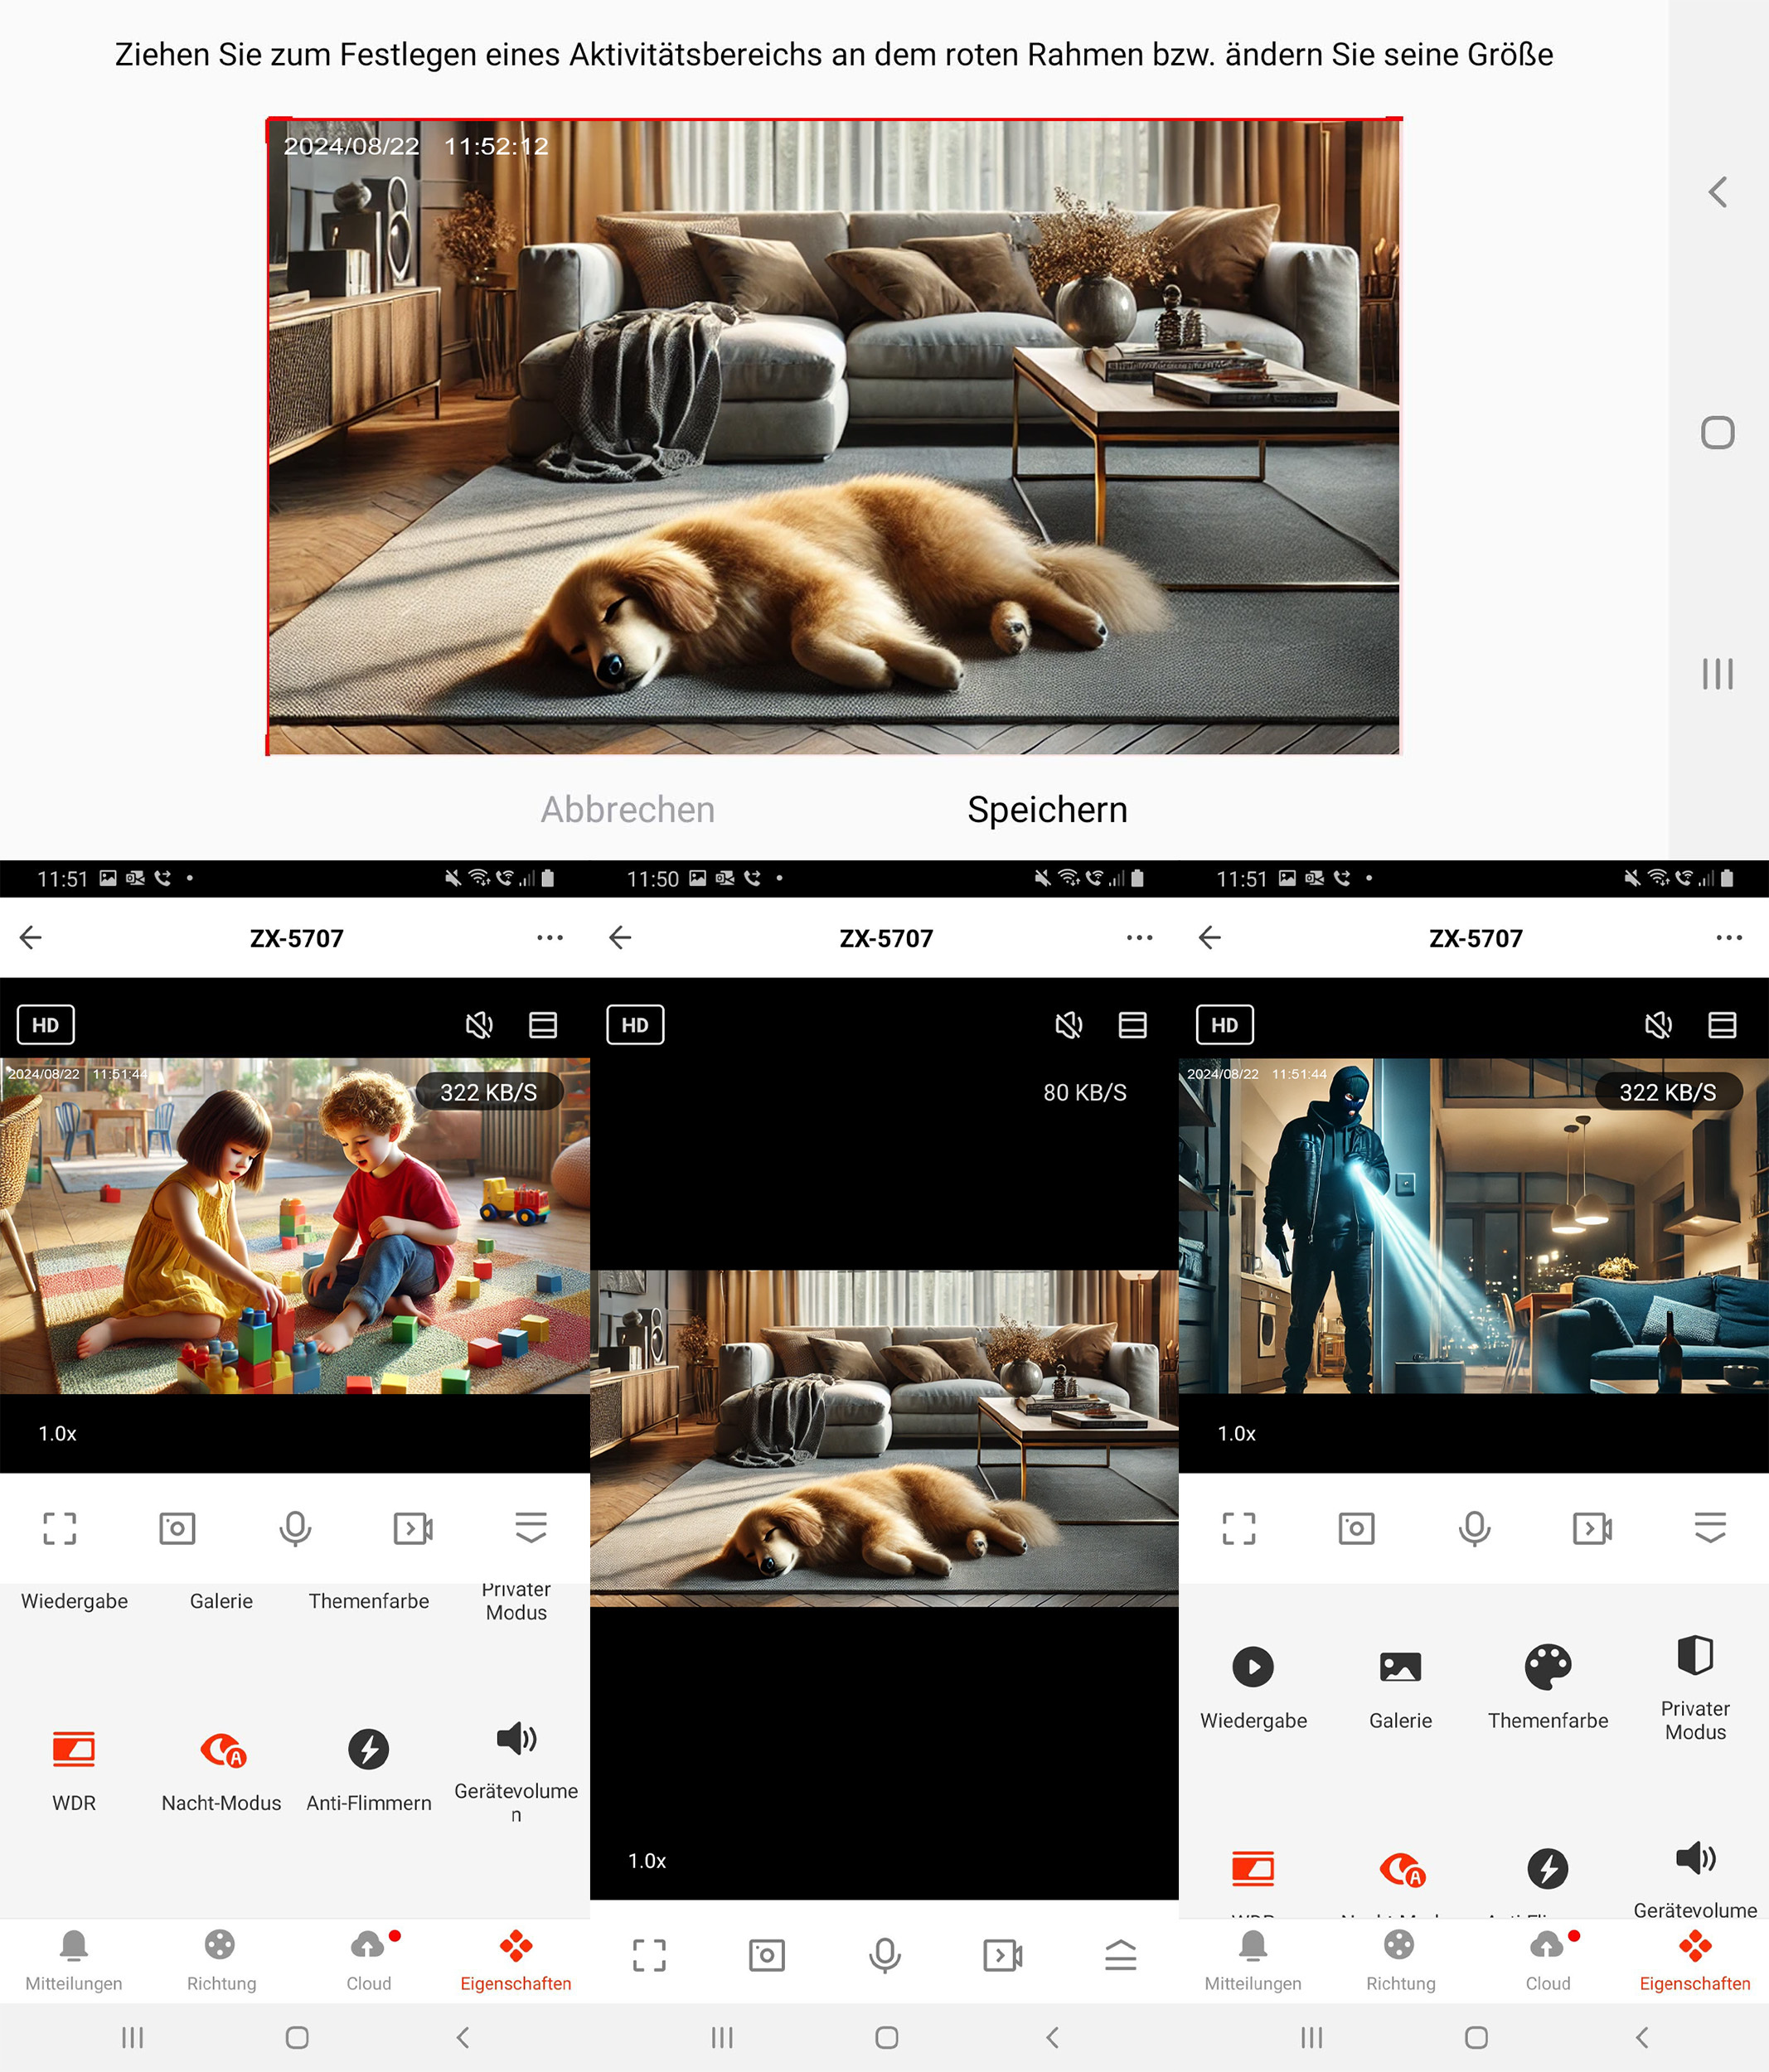Take a snapshot in the middle panel

767,1955
